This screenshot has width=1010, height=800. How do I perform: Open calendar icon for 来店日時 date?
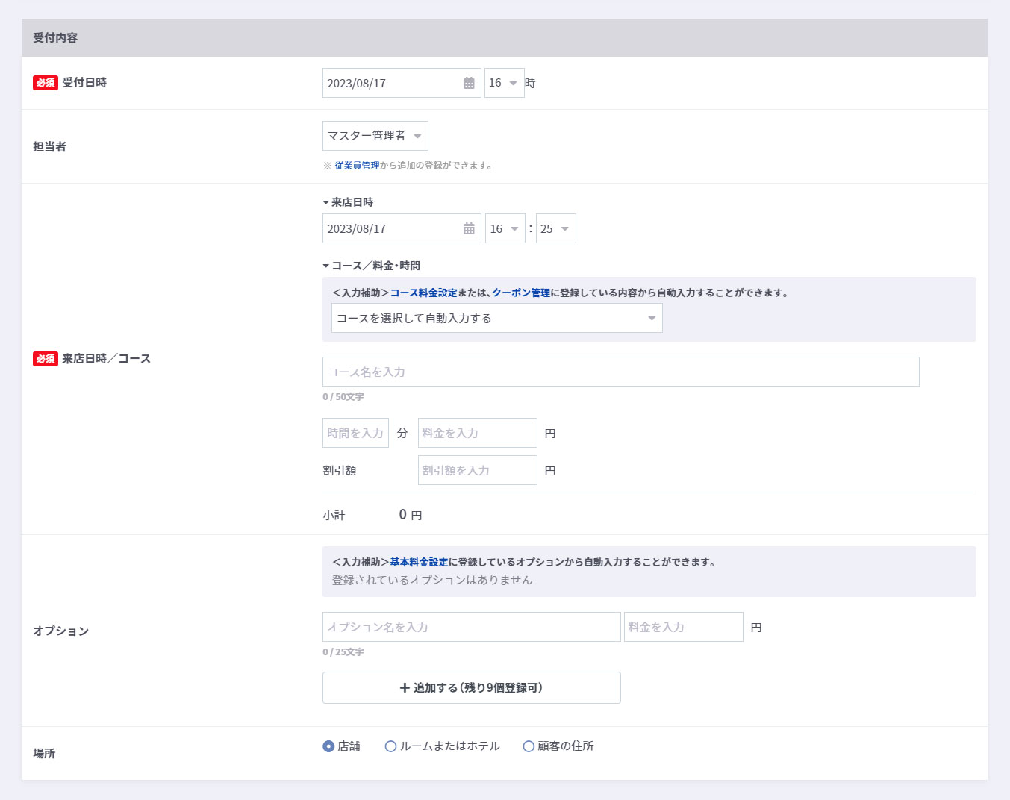click(x=469, y=229)
